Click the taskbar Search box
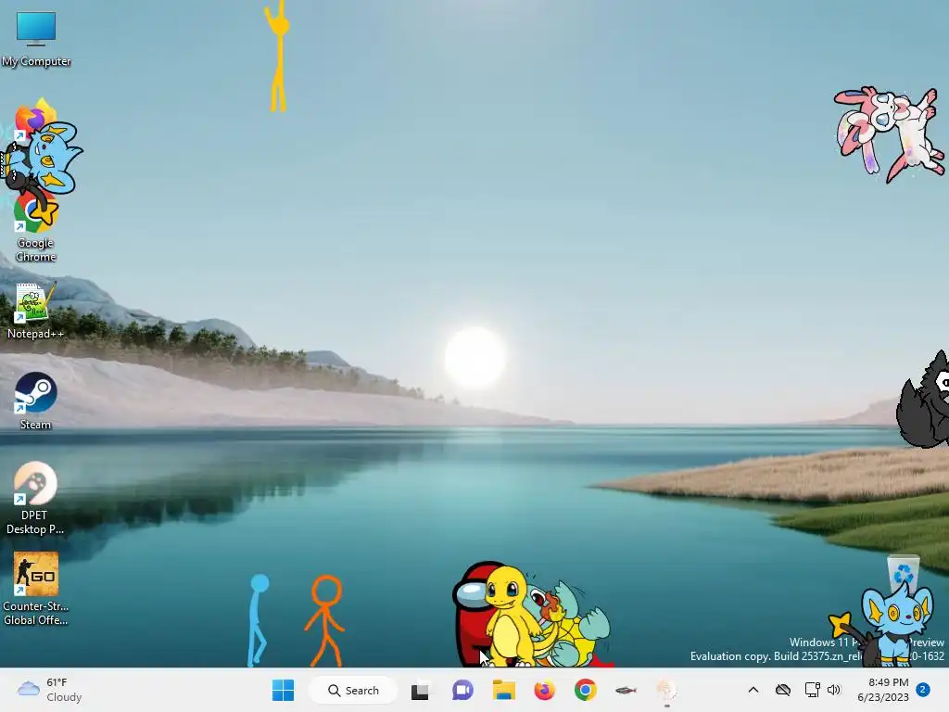 (353, 690)
